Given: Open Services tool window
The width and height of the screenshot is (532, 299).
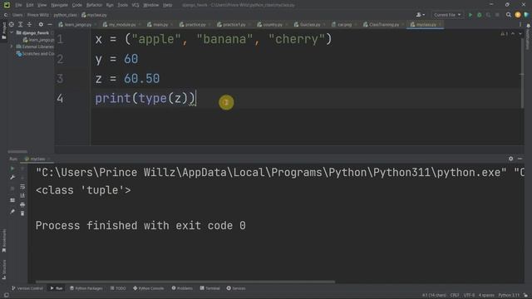Looking at the screenshot, I should (x=236, y=288).
